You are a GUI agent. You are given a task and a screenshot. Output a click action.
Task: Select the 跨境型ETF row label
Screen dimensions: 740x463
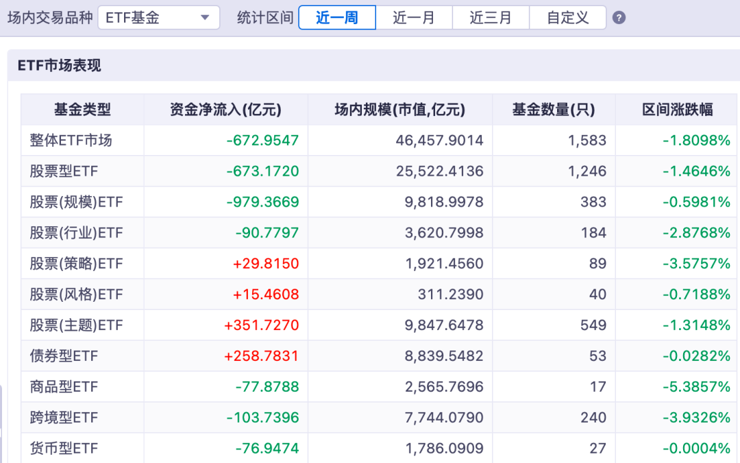[x=64, y=418]
